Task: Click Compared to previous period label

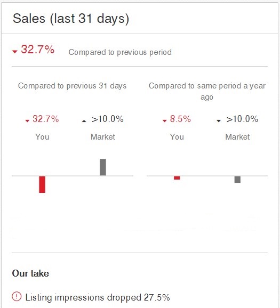Action: (120, 52)
